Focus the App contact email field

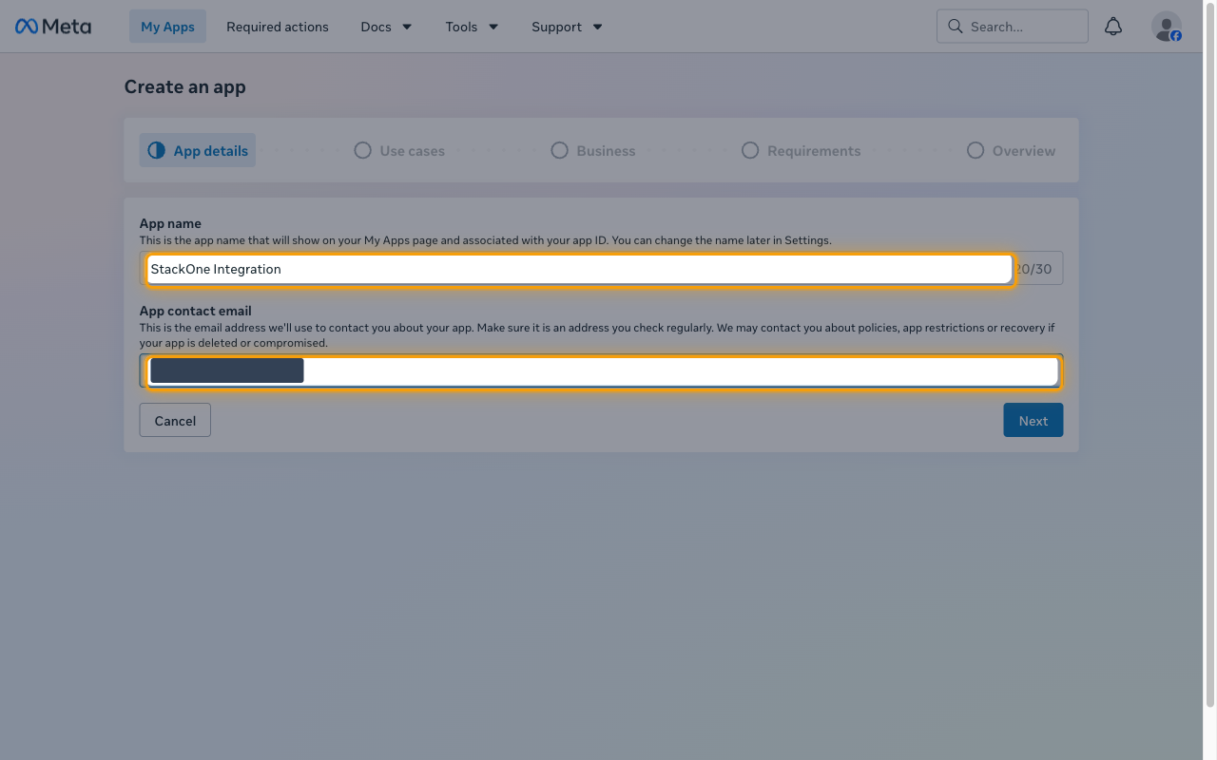click(x=603, y=370)
